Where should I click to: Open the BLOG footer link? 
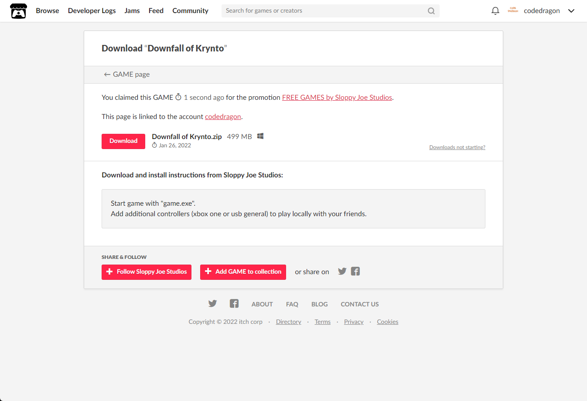[320, 304]
